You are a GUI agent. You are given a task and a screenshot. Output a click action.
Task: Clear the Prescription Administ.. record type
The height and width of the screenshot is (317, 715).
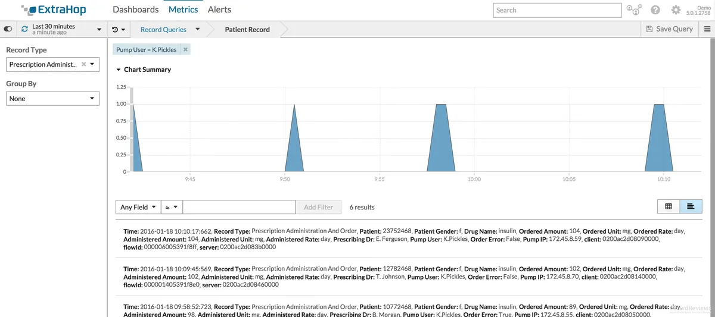[84, 64]
